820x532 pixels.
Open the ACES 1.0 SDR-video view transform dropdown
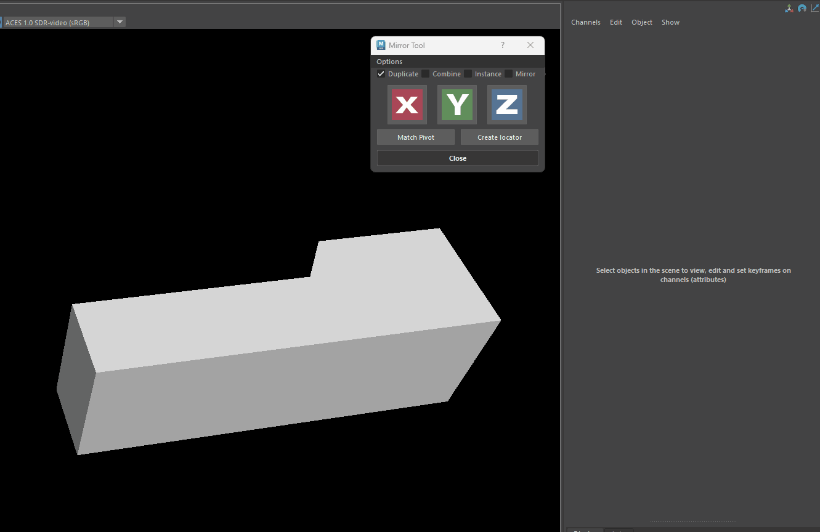(x=120, y=22)
